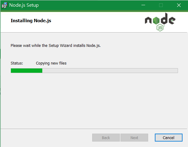Image resolution: width=188 pixels, height=147 pixels.
Task: Click the installation progress bar
Action: click(94, 71)
